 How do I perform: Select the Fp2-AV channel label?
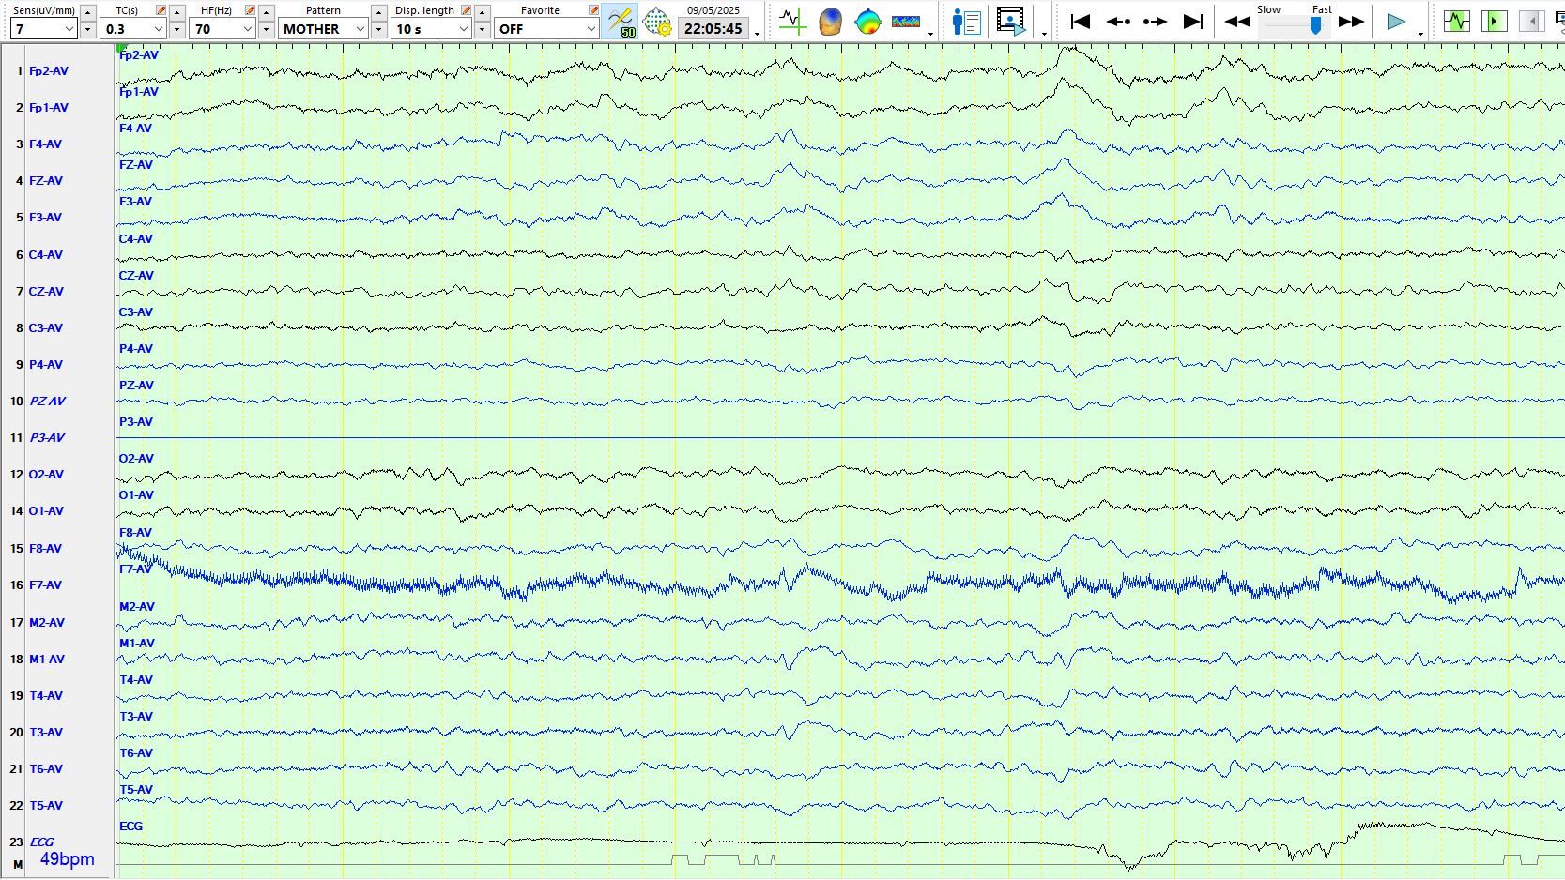[49, 71]
